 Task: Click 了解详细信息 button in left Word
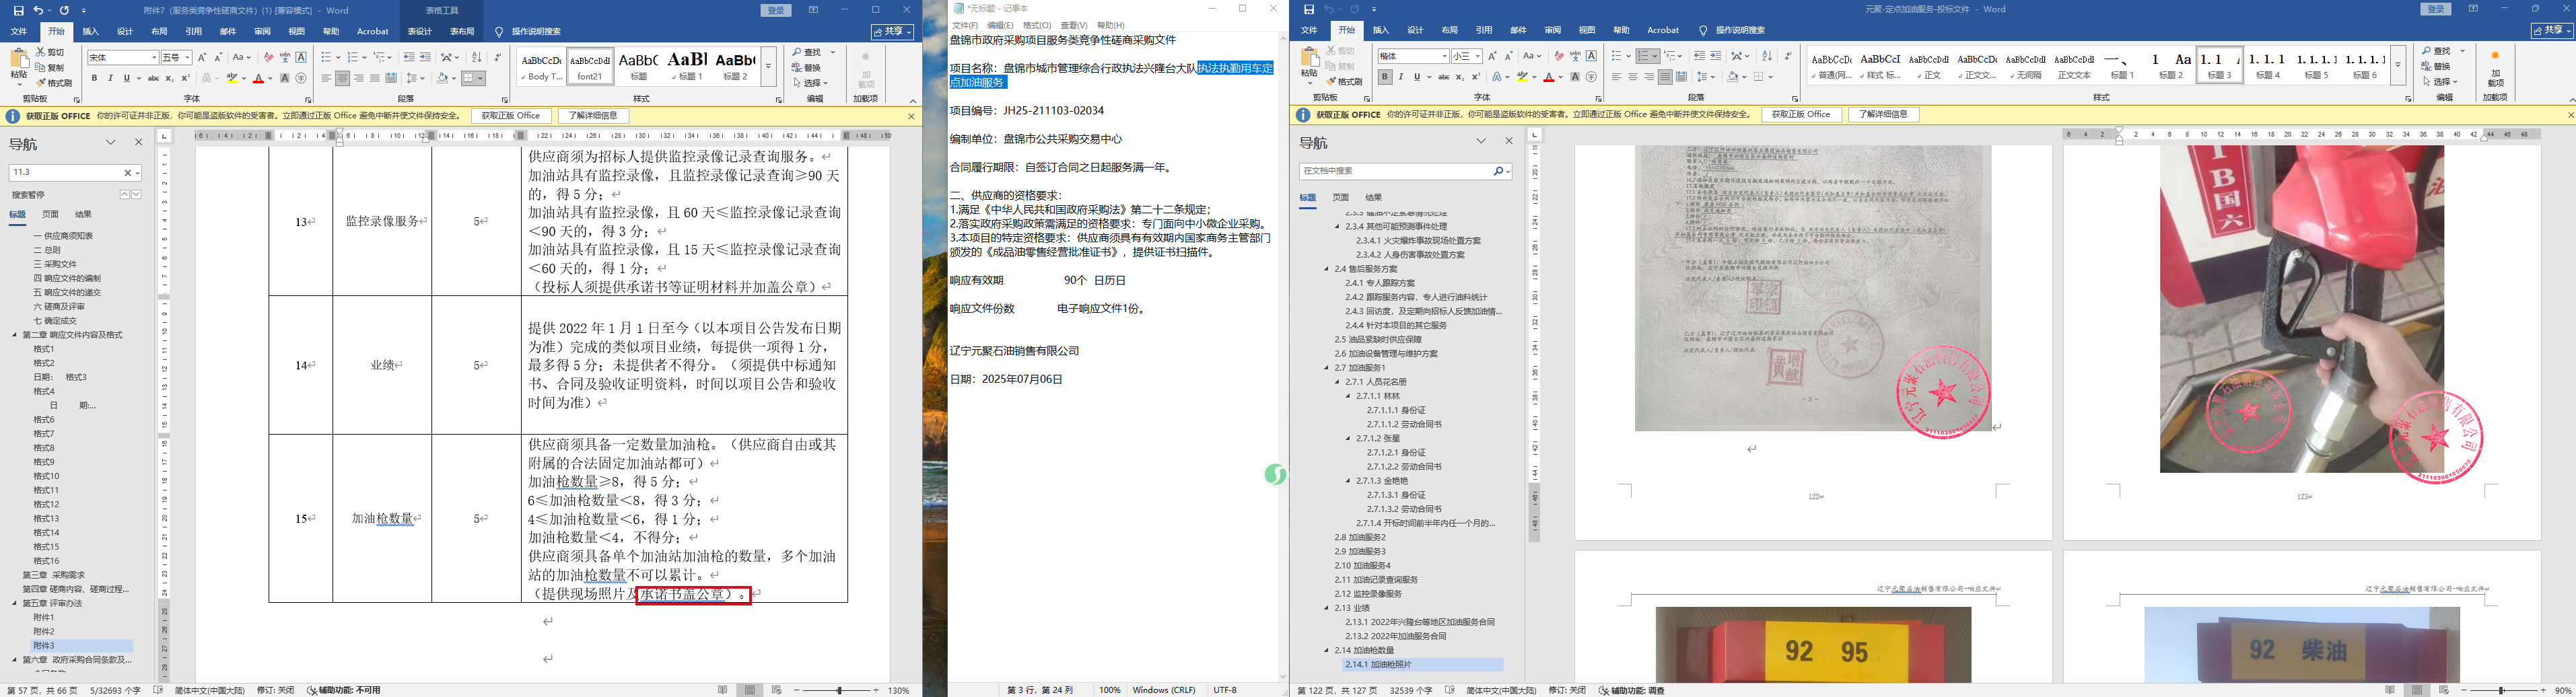[x=593, y=116]
